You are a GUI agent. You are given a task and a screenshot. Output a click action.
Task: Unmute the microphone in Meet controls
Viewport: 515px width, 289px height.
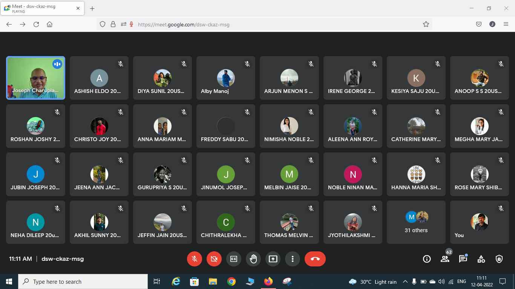[195, 259]
